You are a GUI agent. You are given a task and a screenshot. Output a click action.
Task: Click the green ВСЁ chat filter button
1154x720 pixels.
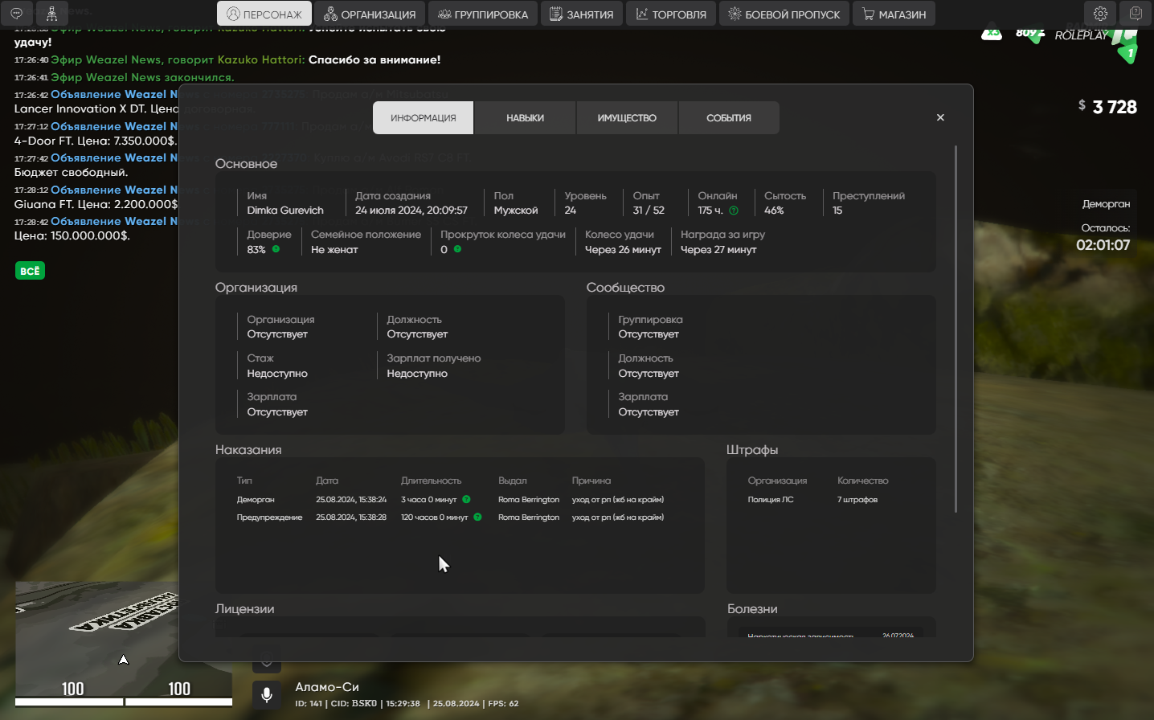pyautogui.click(x=30, y=271)
